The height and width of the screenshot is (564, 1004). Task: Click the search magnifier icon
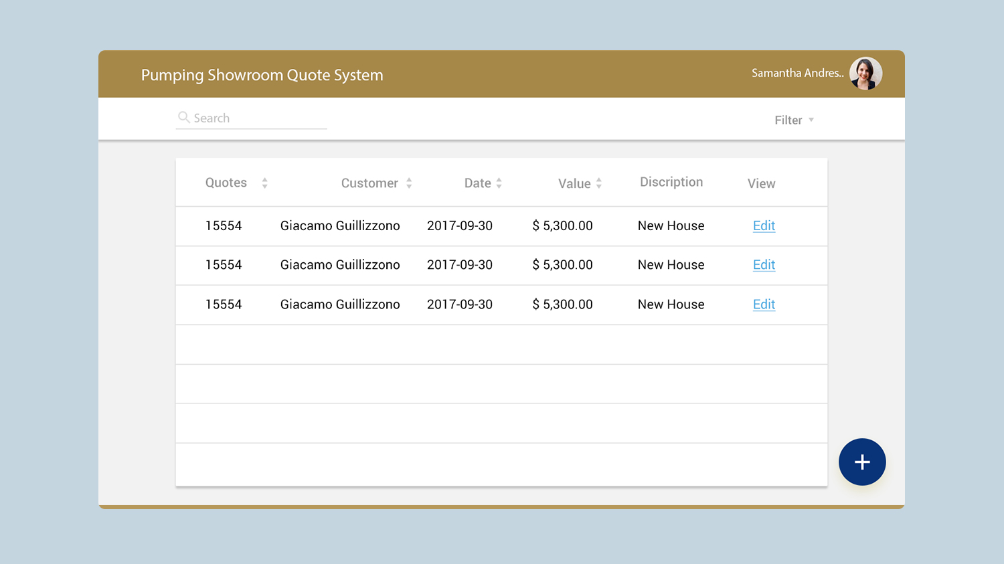point(184,117)
